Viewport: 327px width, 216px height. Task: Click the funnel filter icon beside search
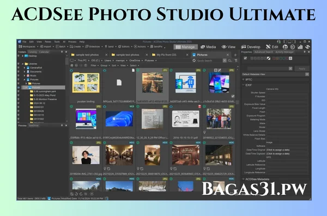click(x=236, y=60)
